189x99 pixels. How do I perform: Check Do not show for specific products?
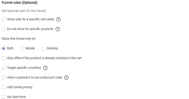4,29
